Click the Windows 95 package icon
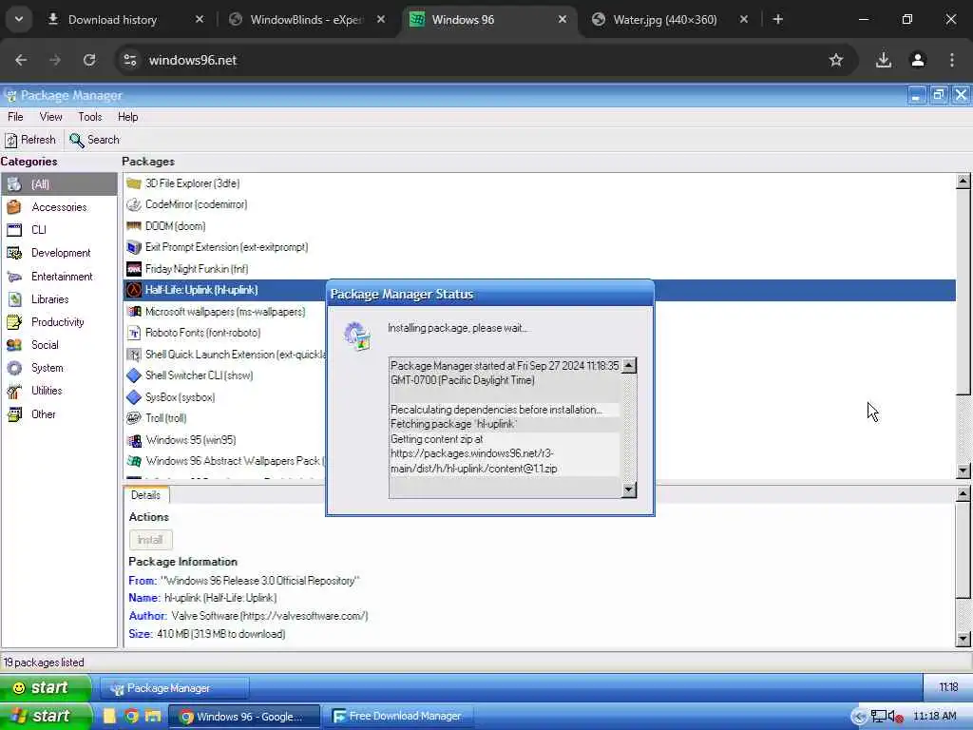 133,440
